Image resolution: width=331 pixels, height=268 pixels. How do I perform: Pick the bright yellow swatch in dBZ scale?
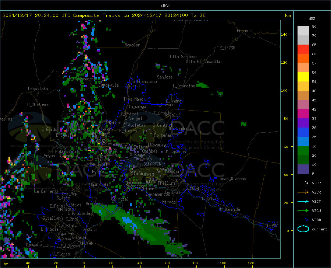[x=303, y=77]
